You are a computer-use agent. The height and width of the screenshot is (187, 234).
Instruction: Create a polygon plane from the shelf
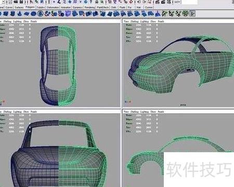(27, 14)
